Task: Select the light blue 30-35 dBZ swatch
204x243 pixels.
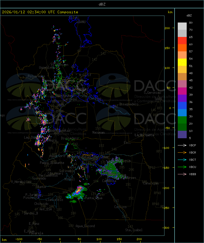Action: tap(182, 113)
